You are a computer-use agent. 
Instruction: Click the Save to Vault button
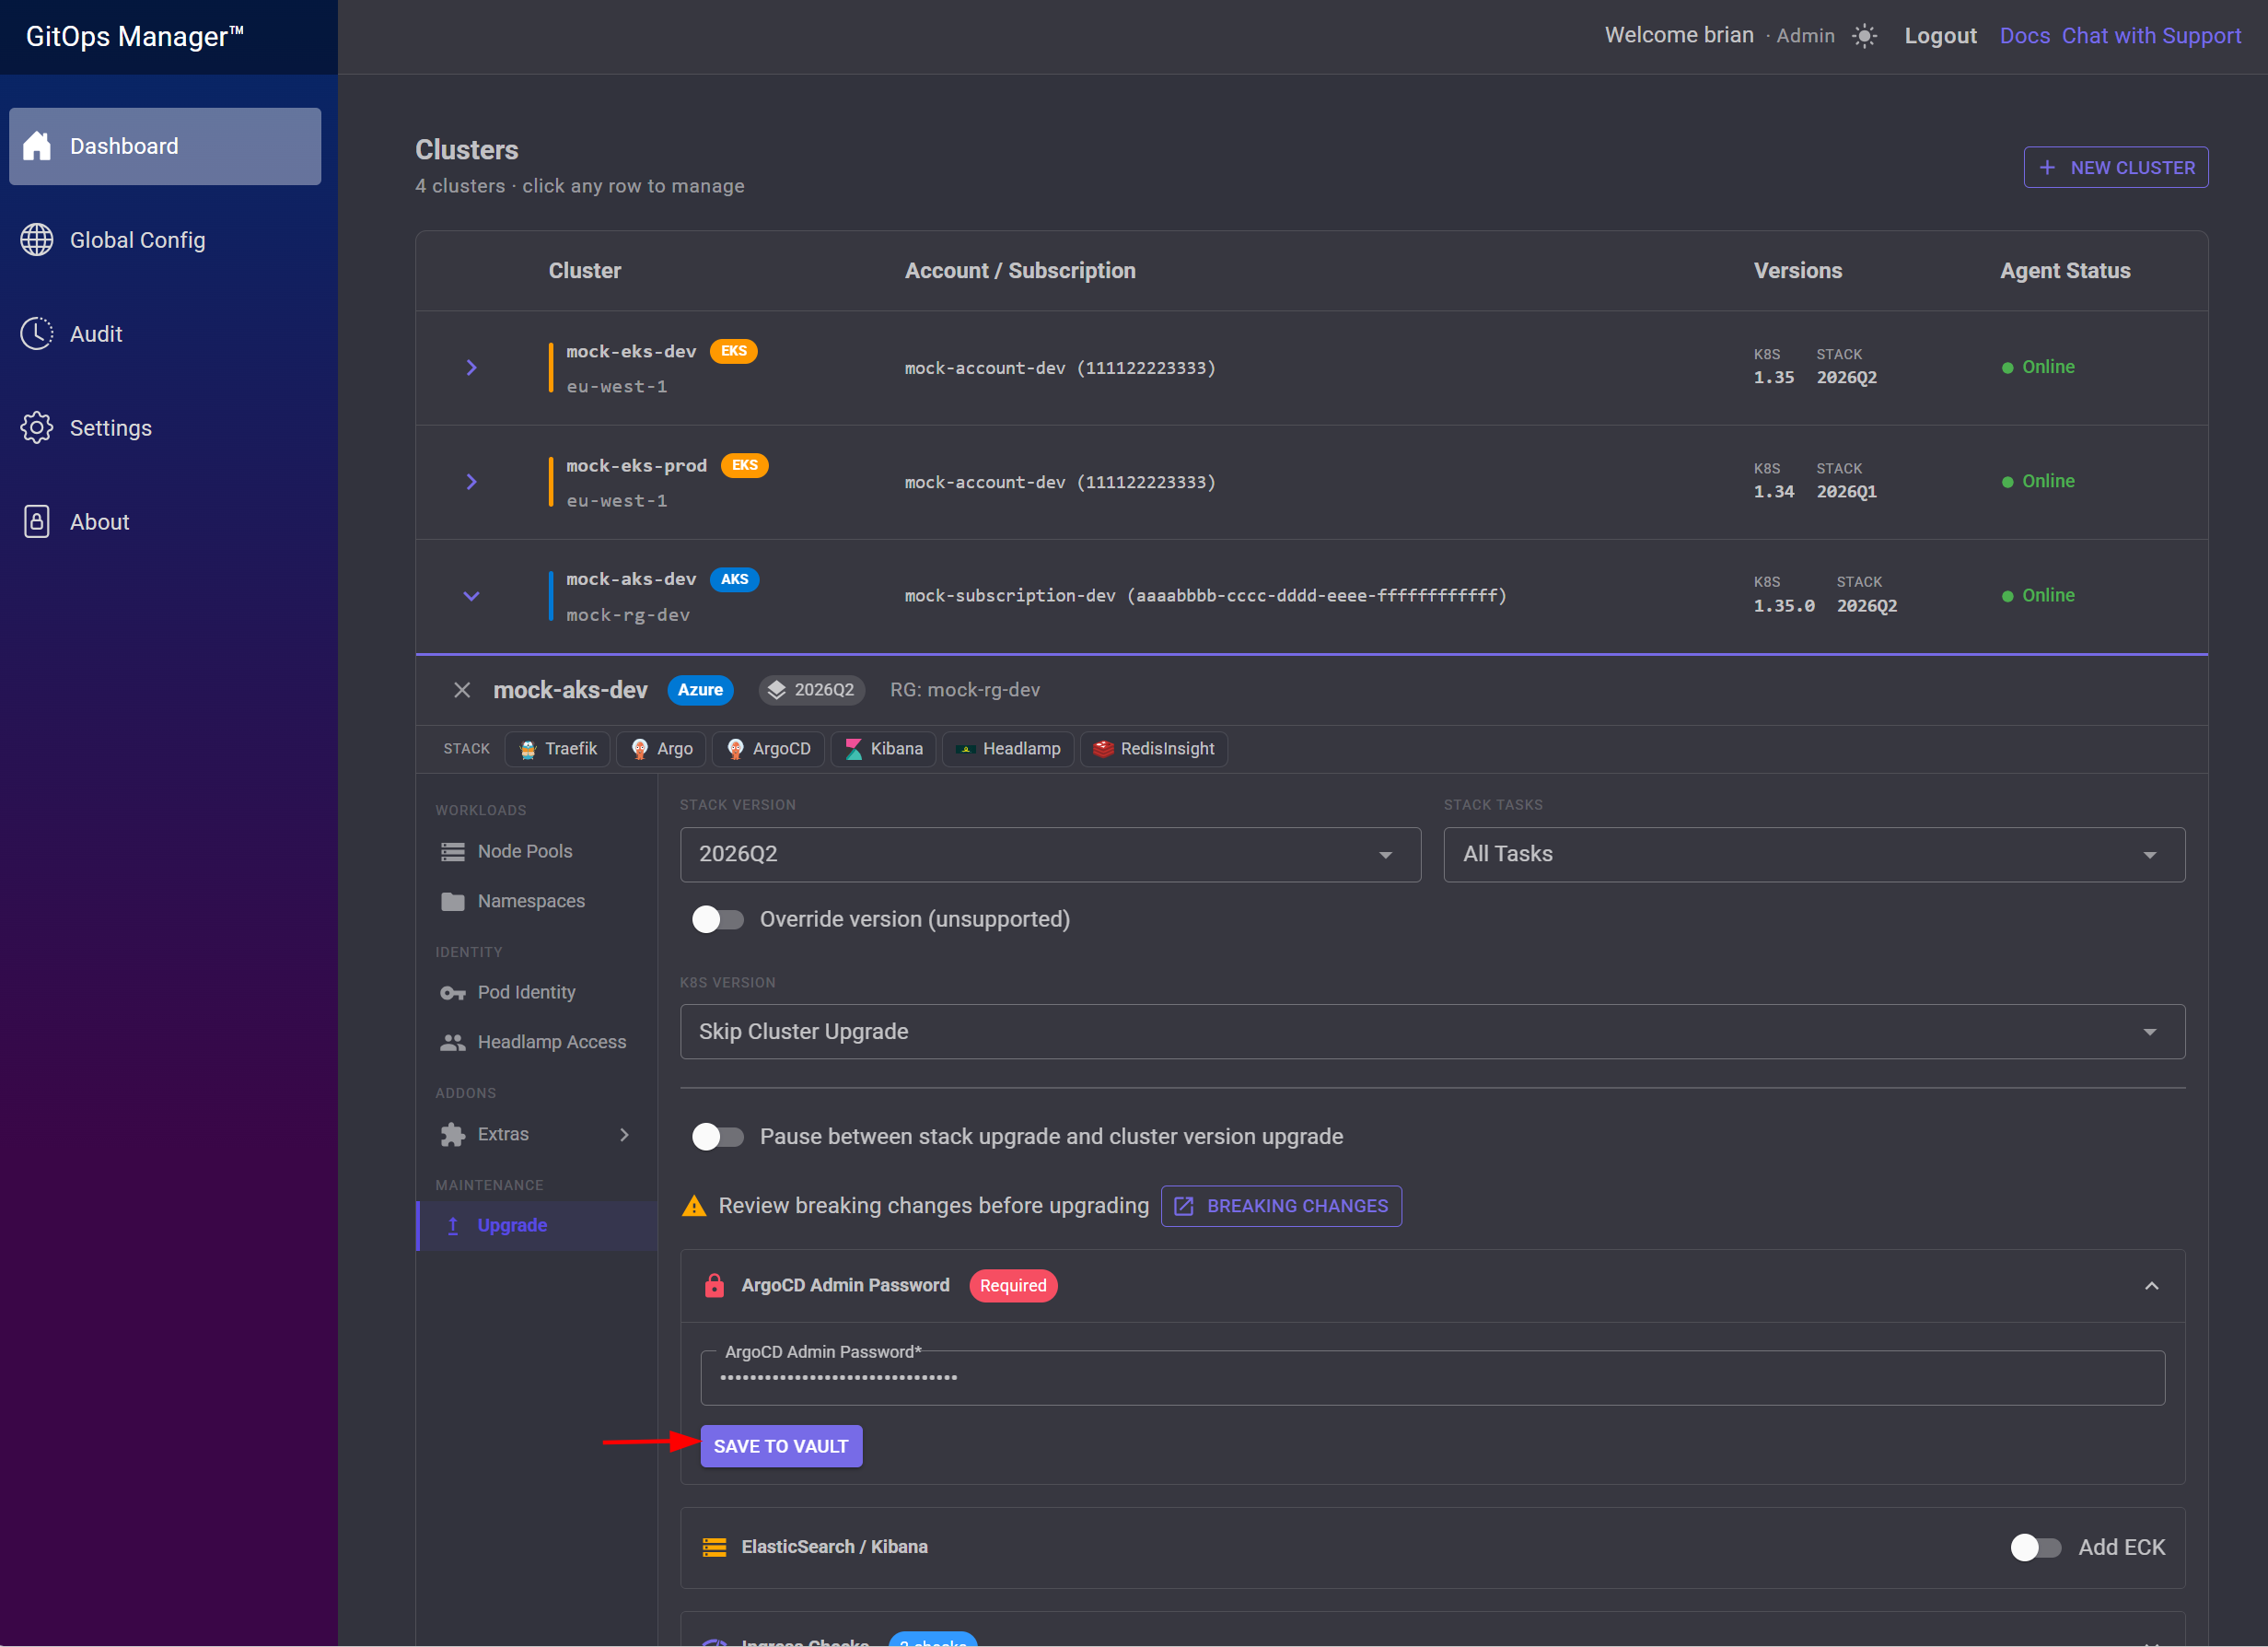pos(781,1447)
